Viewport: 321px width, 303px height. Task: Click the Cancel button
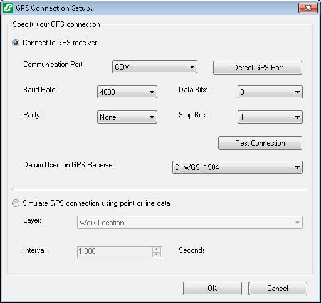(278, 289)
